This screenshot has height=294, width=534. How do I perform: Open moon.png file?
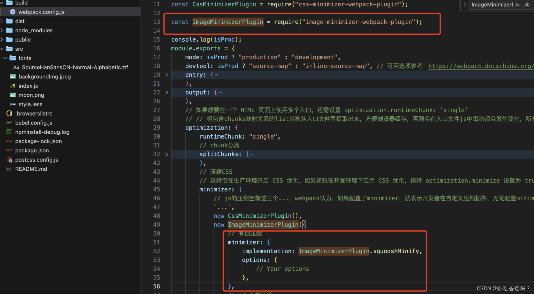coord(31,95)
